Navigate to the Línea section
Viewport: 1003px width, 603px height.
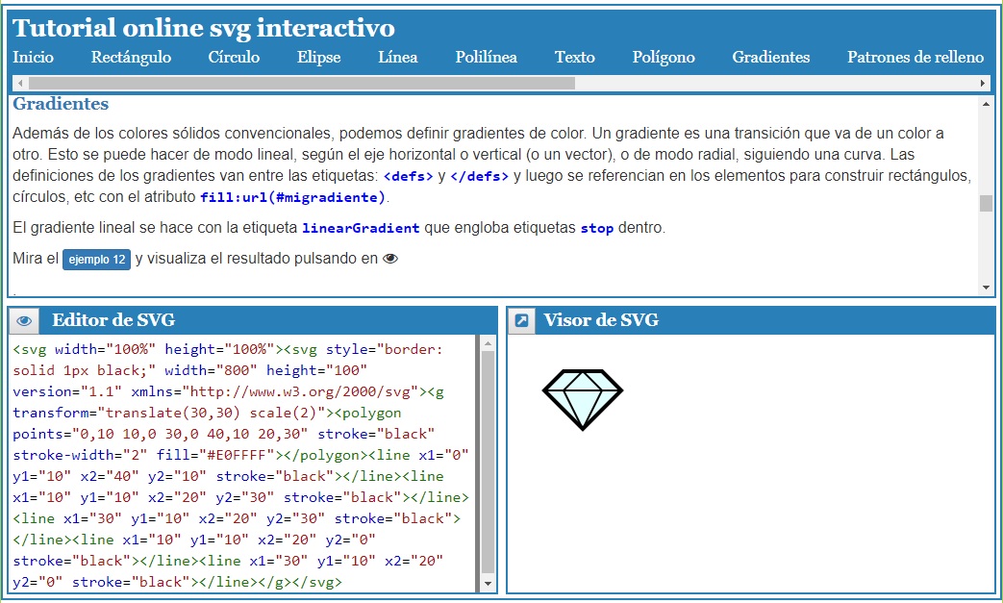398,57
